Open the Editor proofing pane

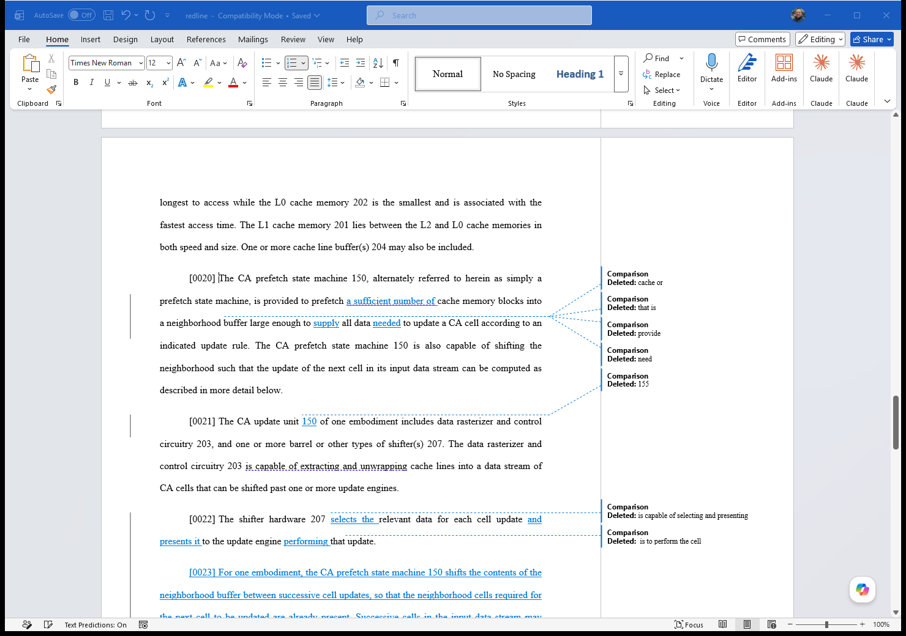pyautogui.click(x=747, y=68)
